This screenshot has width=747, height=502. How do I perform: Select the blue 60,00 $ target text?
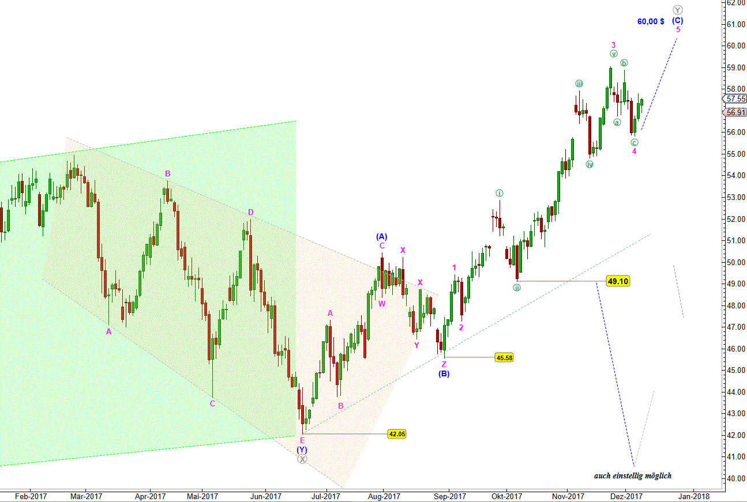(651, 21)
